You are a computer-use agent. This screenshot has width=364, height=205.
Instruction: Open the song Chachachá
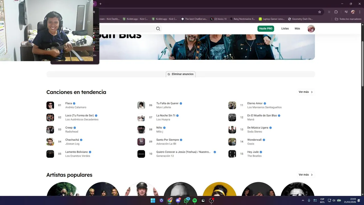tap(72, 140)
